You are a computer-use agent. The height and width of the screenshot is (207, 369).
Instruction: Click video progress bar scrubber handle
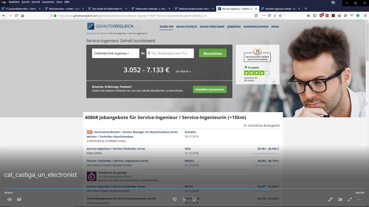click(x=266, y=189)
